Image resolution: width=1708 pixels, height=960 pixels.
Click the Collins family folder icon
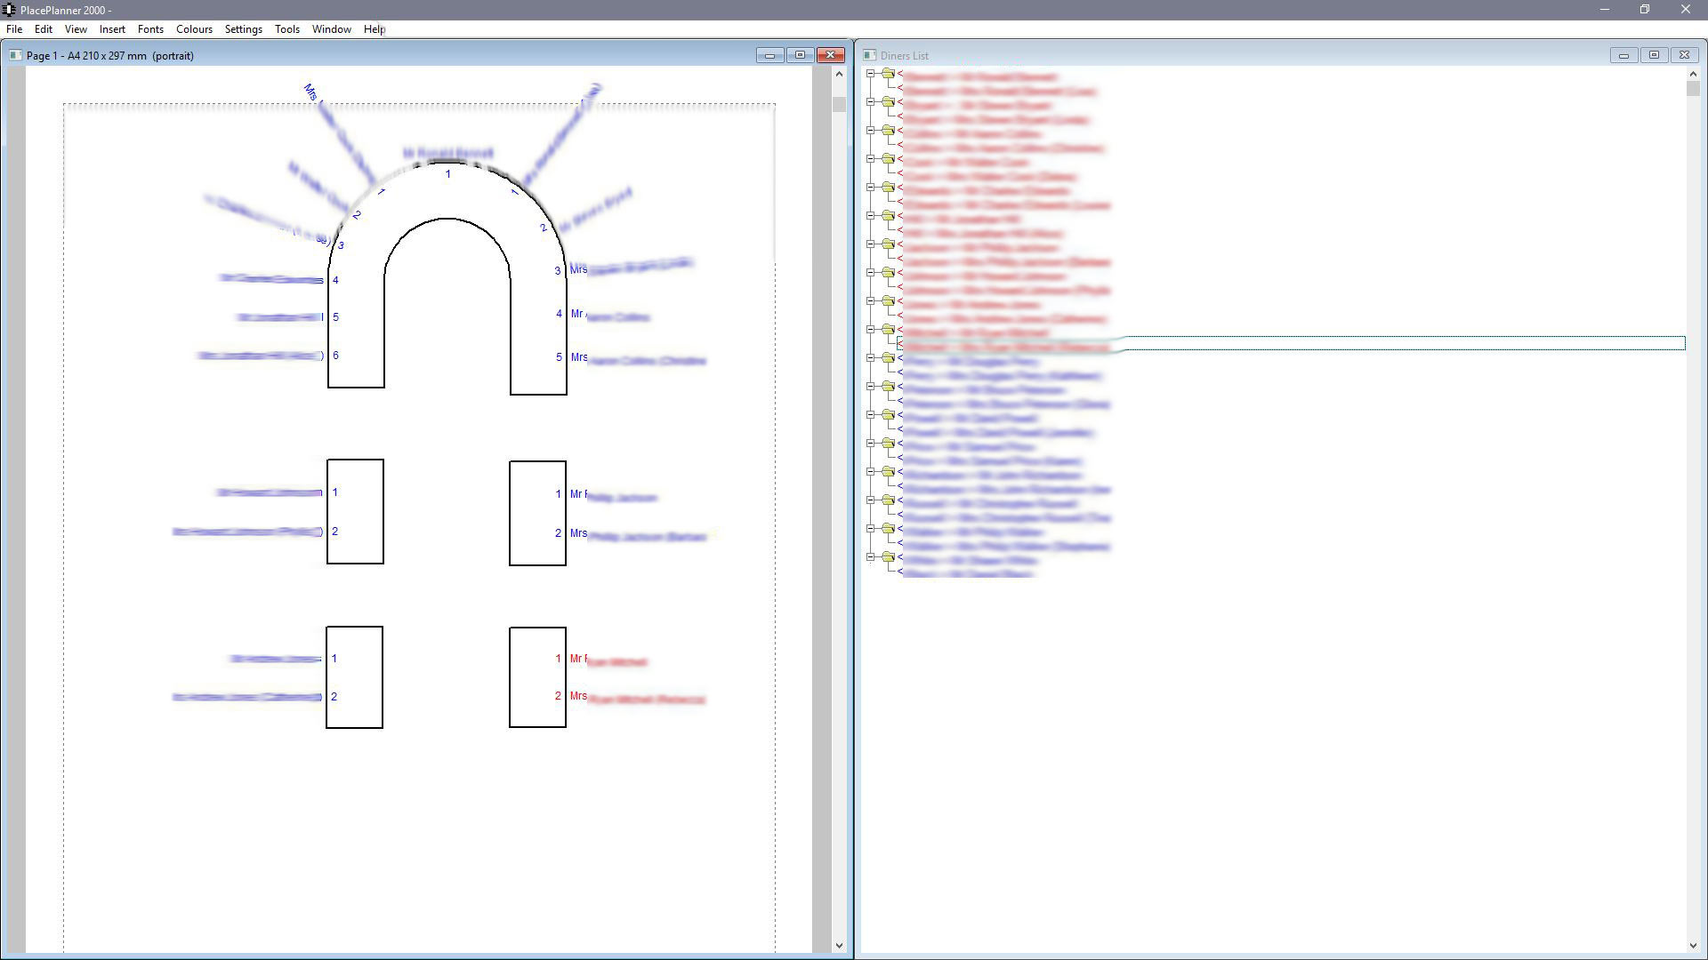pos(888,131)
